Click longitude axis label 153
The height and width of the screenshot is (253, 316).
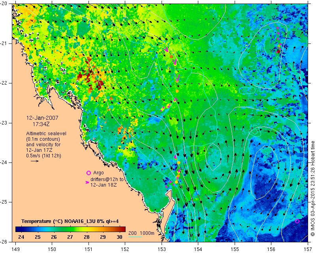click(162, 249)
